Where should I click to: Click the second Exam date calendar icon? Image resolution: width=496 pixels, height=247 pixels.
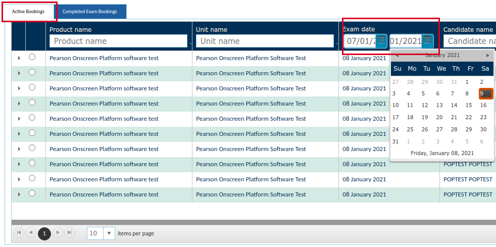[427, 40]
